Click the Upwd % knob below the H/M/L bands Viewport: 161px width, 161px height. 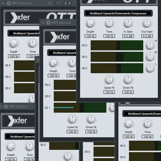[109, 80]
